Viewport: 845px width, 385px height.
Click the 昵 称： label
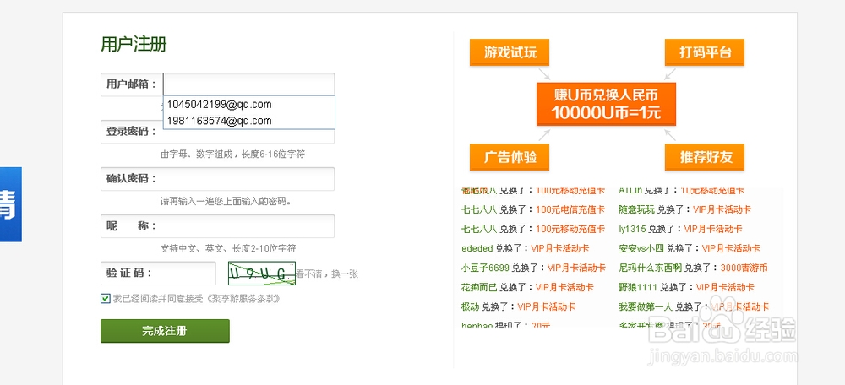132,226
